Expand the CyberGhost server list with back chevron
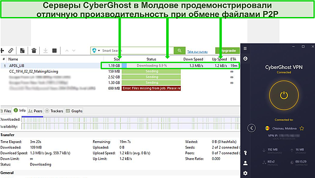Viewport: 315px width, 178px height. (x=252, y=128)
